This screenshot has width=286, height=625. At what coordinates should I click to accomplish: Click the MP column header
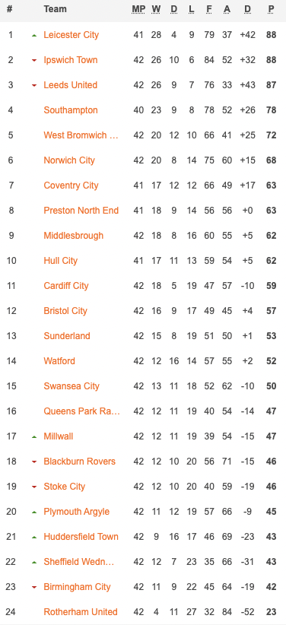pyautogui.click(x=138, y=9)
